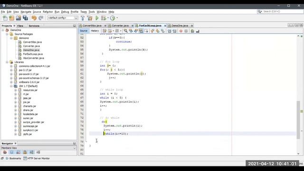Screen dimensions: 304x171
Task: Click the Build Project hammer icon
Action: pyautogui.click(x=83, y=18)
